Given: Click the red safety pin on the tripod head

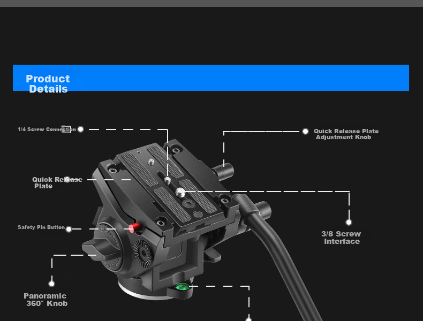Looking at the screenshot, I should coord(134,228).
